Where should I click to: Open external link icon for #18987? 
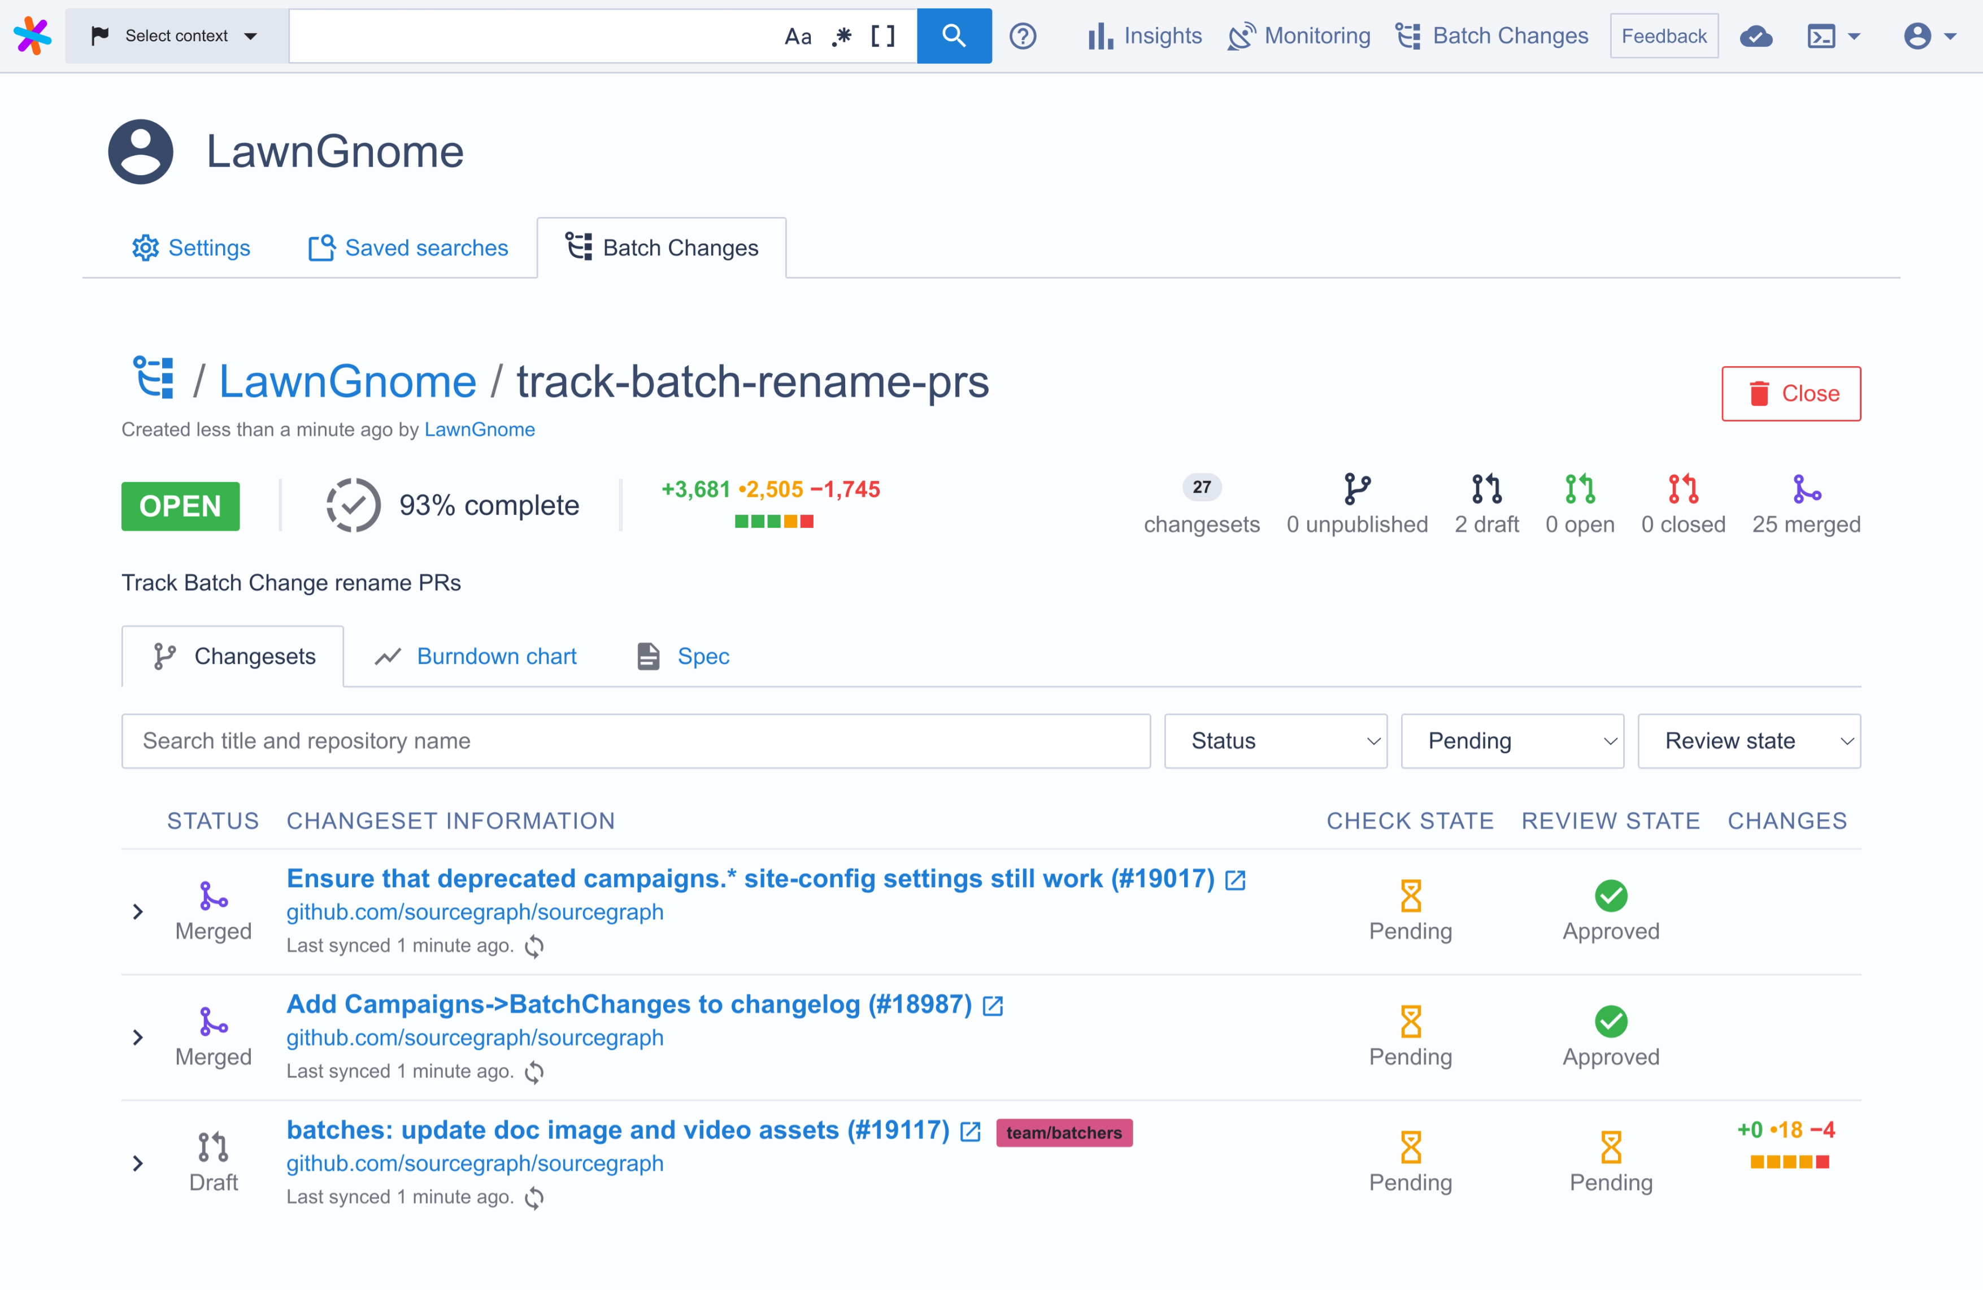tap(992, 1006)
